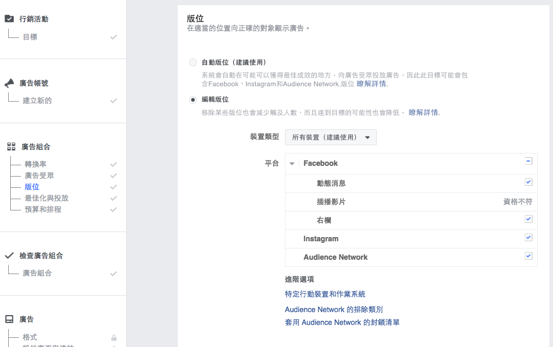The image size is (553, 347).
Task: Toggle the Facebook platform partial checkbox
Action: pyautogui.click(x=528, y=161)
